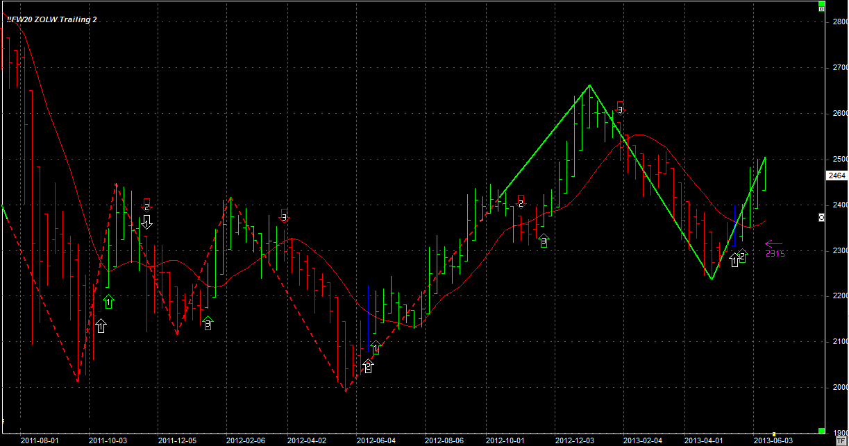The image size is (849, 446).
Task: Select the current price label 2464
Action: point(836,176)
